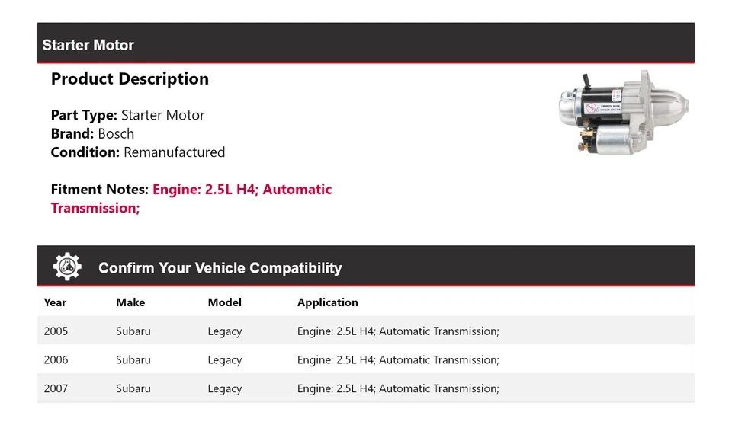
Task: Click the Product Description heading
Action: coord(130,79)
